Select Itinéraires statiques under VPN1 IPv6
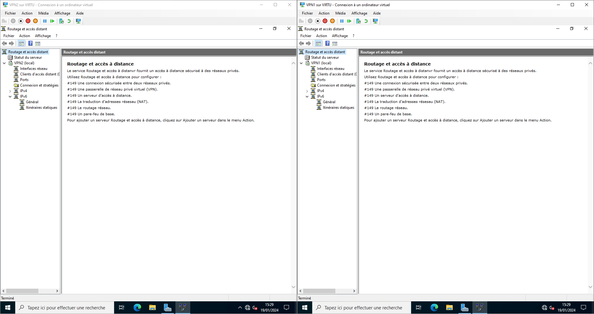The image size is (594, 314). tap(338, 108)
